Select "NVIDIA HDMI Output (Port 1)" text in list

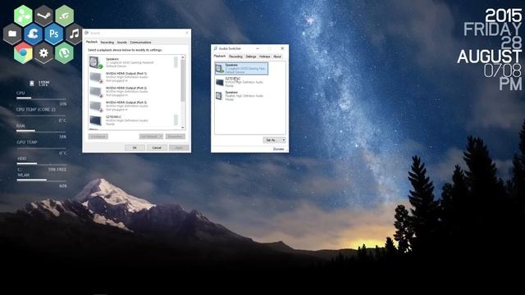point(126,73)
